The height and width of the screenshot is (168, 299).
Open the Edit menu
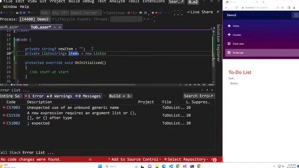tap(20, 1)
